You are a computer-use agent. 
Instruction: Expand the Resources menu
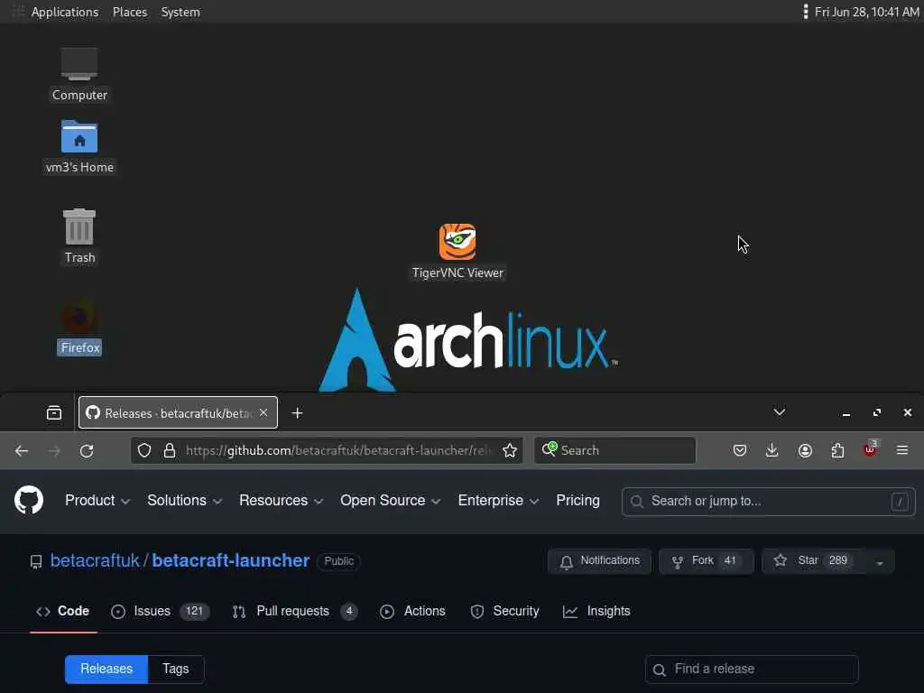[282, 500]
